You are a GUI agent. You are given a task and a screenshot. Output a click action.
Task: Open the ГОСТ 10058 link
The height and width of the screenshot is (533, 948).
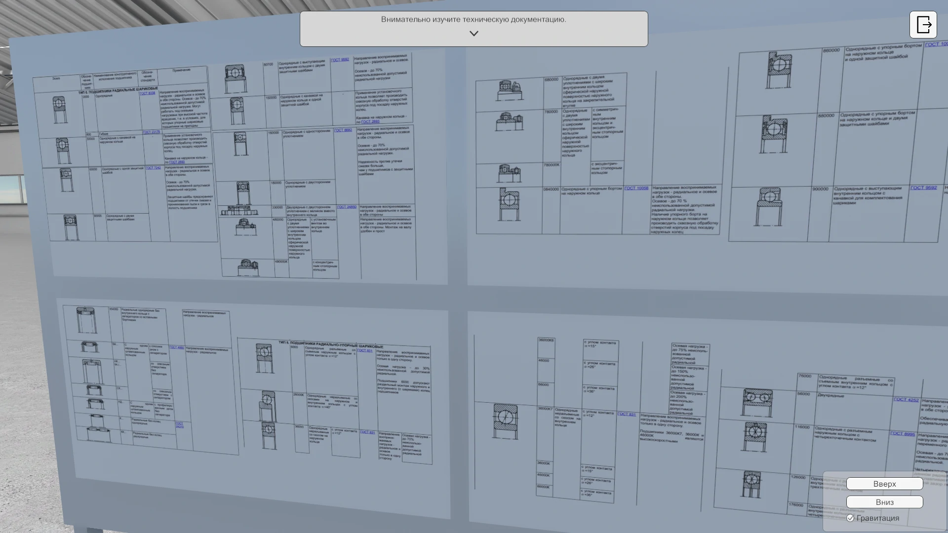(636, 188)
